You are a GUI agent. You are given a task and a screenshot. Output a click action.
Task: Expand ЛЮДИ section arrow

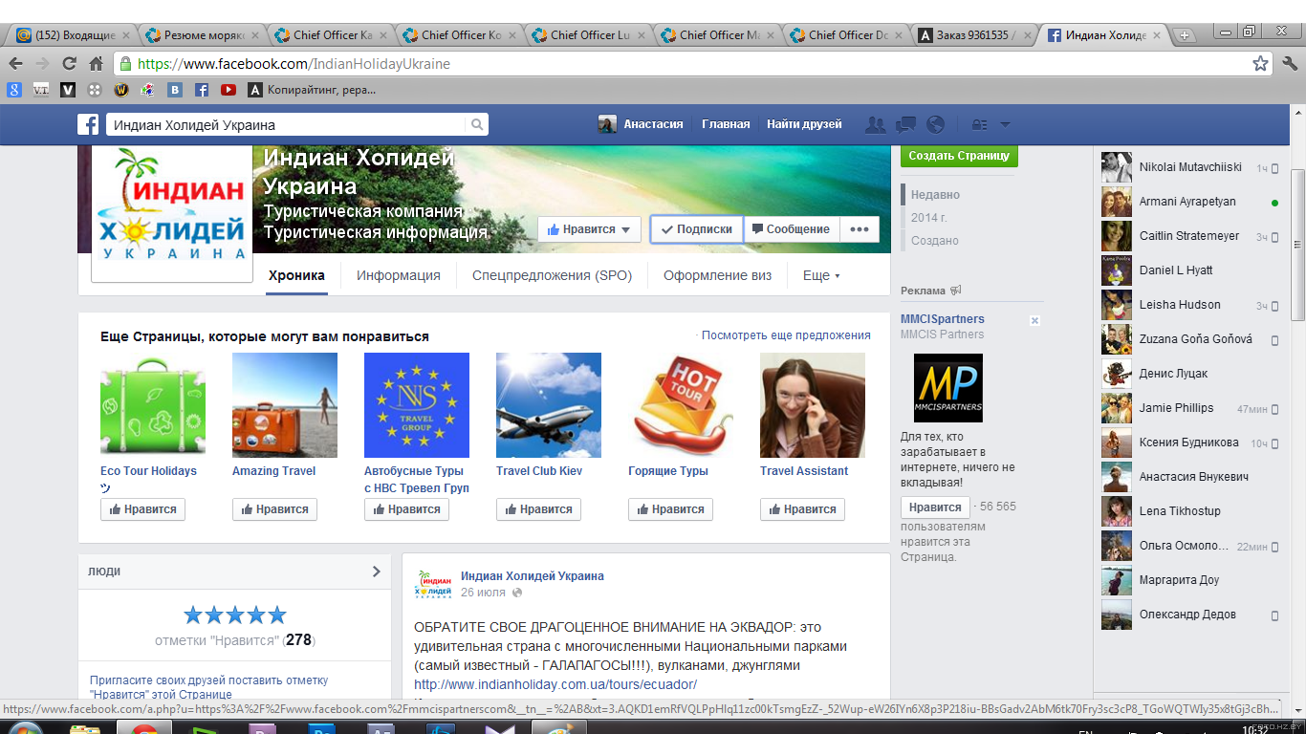point(376,572)
